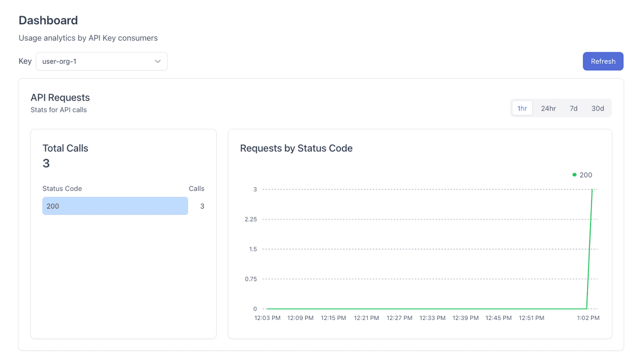Switch to the 24hr time range

[x=548, y=108]
